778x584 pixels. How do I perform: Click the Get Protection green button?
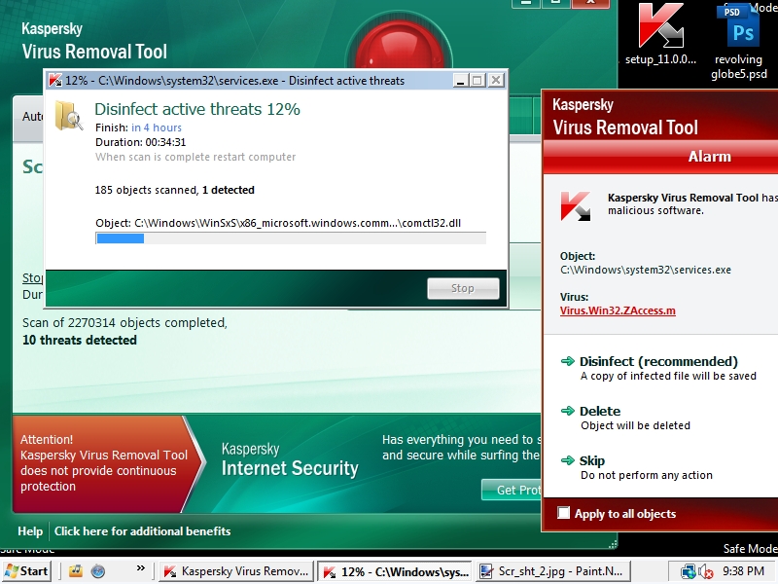pyautogui.click(x=512, y=490)
